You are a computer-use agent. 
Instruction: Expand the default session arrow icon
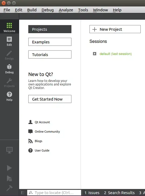(x=95, y=54)
